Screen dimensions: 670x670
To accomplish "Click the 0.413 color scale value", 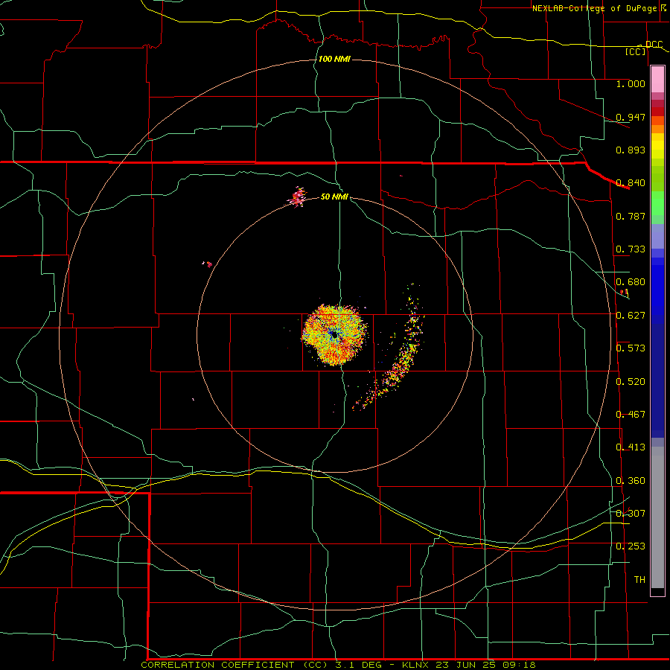I will point(631,447).
